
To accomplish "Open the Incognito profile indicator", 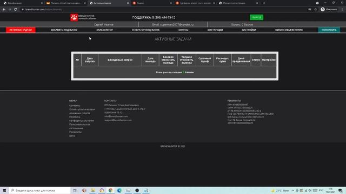I will [329, 10].
